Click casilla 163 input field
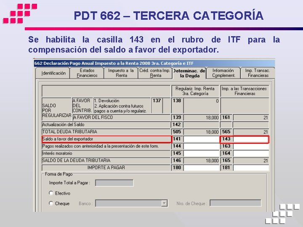 (x=251, y=146)
